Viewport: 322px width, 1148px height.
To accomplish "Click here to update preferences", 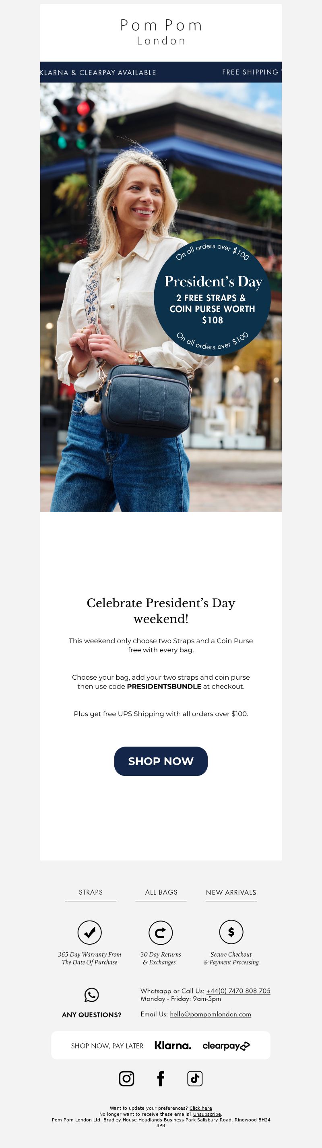I will (x=200, y=1107).
